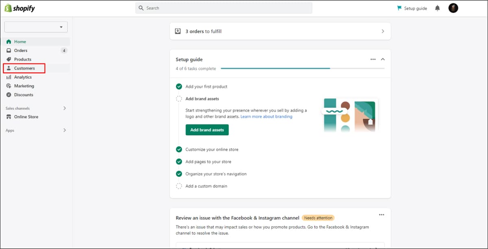The width and height of the screenshot is (488, 249).
Task: Toggle the 'Add brand assets' task circle
Action: point(179,99)
